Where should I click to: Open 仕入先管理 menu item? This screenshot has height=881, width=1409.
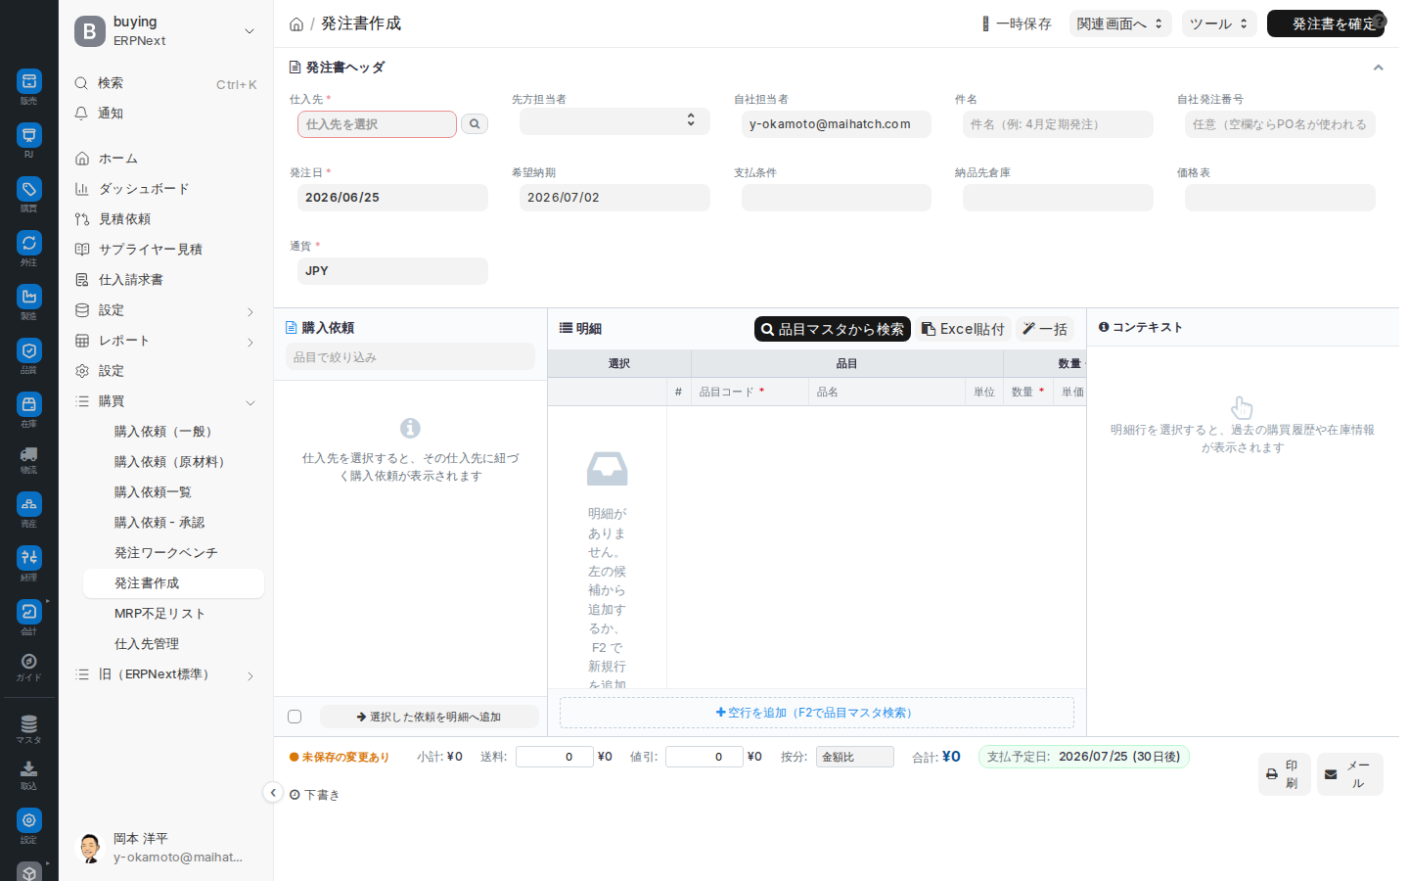[173, 644]
